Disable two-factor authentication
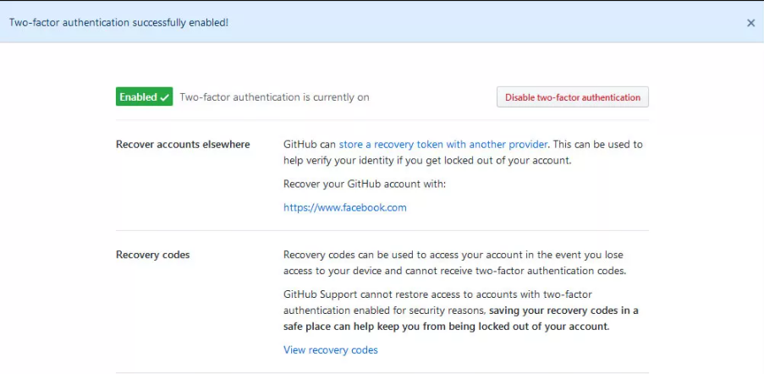The image size is (764, 374). [573, 97]
